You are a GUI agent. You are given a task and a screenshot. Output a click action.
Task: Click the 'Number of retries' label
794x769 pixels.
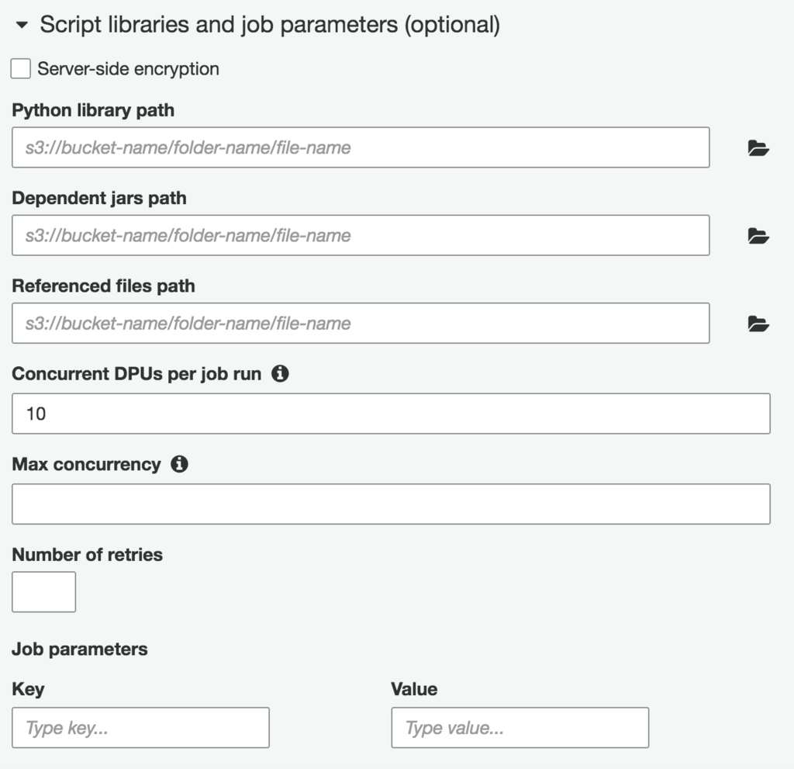(x=87, y=555)
